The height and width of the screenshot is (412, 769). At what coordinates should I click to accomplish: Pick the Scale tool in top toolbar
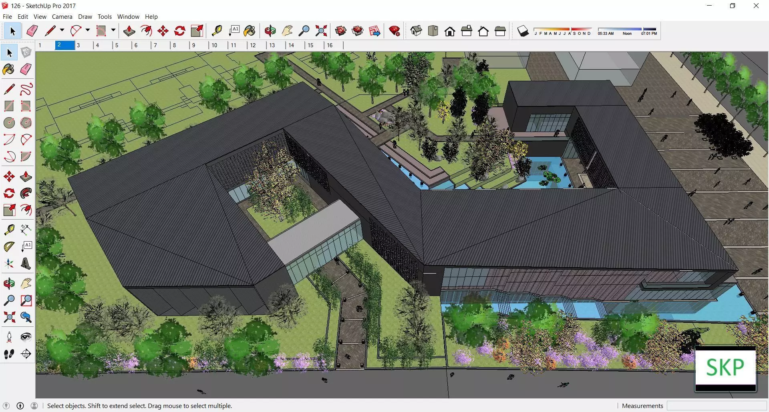click(x=197, y=31)
